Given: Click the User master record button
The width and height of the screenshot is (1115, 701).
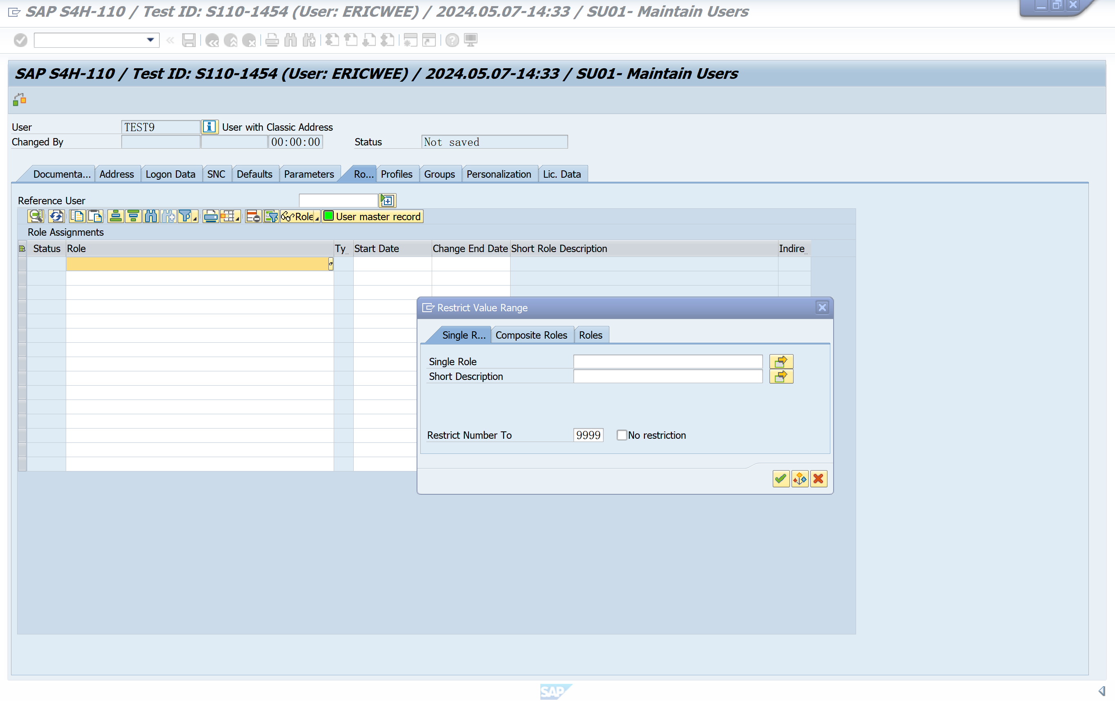Looking at the screenshot, I should click(372, 216).
